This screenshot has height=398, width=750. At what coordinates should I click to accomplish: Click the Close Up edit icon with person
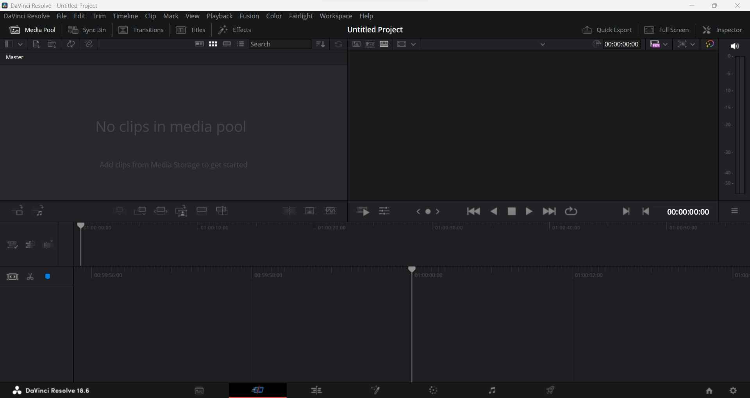pyautogui.click(x=181, y=211)
